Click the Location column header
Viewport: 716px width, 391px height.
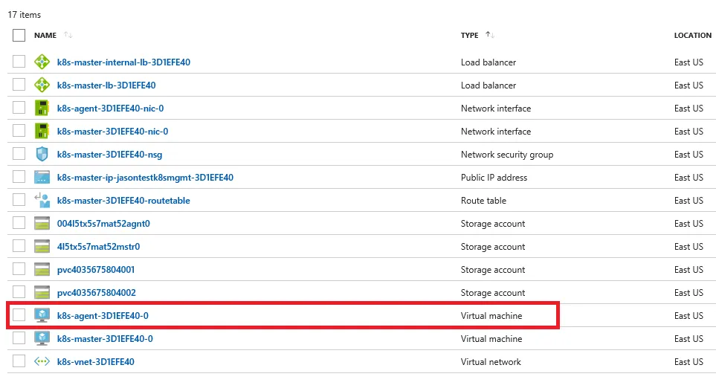coord(692,35)
